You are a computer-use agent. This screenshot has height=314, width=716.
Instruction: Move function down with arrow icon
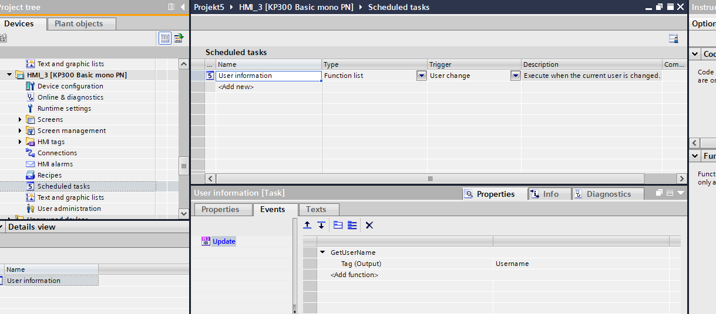321,225
